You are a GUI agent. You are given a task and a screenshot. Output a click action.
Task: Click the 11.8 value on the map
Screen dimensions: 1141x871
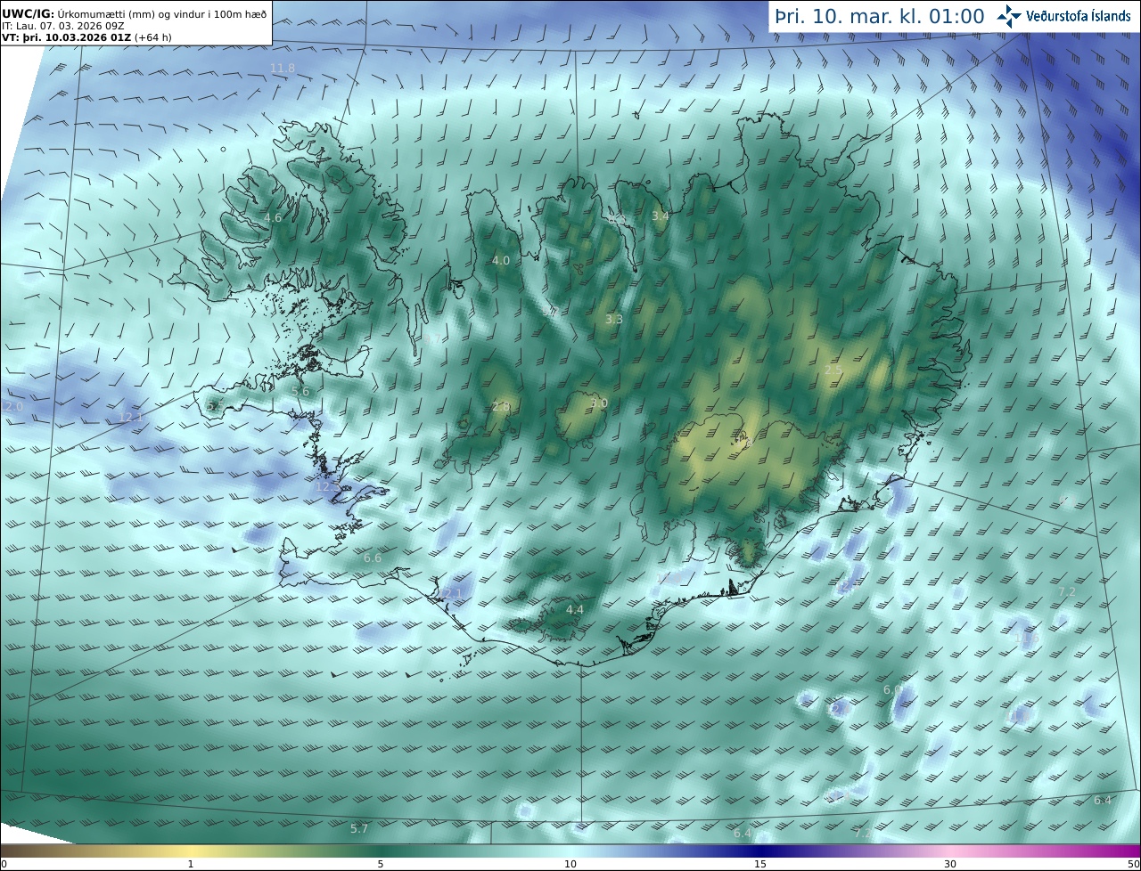coord(283,69)
